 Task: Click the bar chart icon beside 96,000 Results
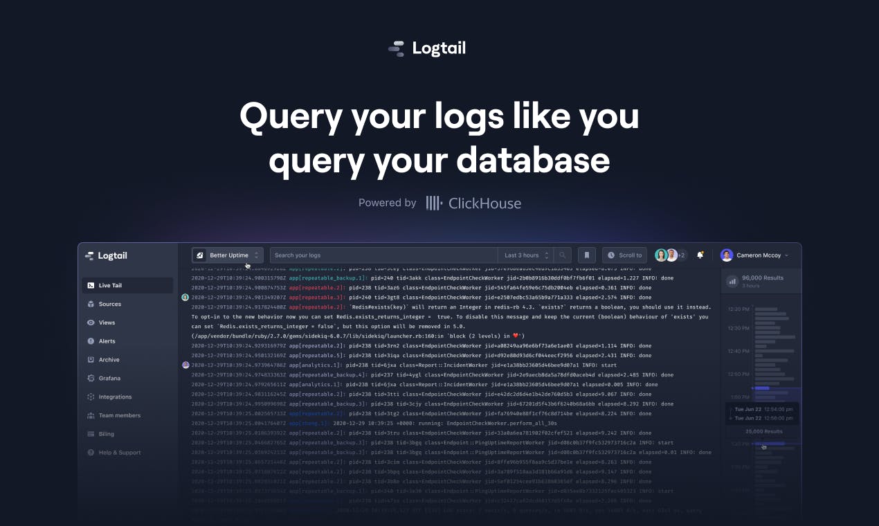732,281
